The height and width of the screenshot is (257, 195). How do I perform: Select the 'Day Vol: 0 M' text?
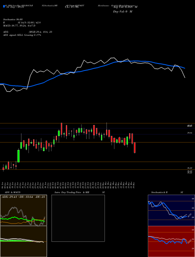122,12
